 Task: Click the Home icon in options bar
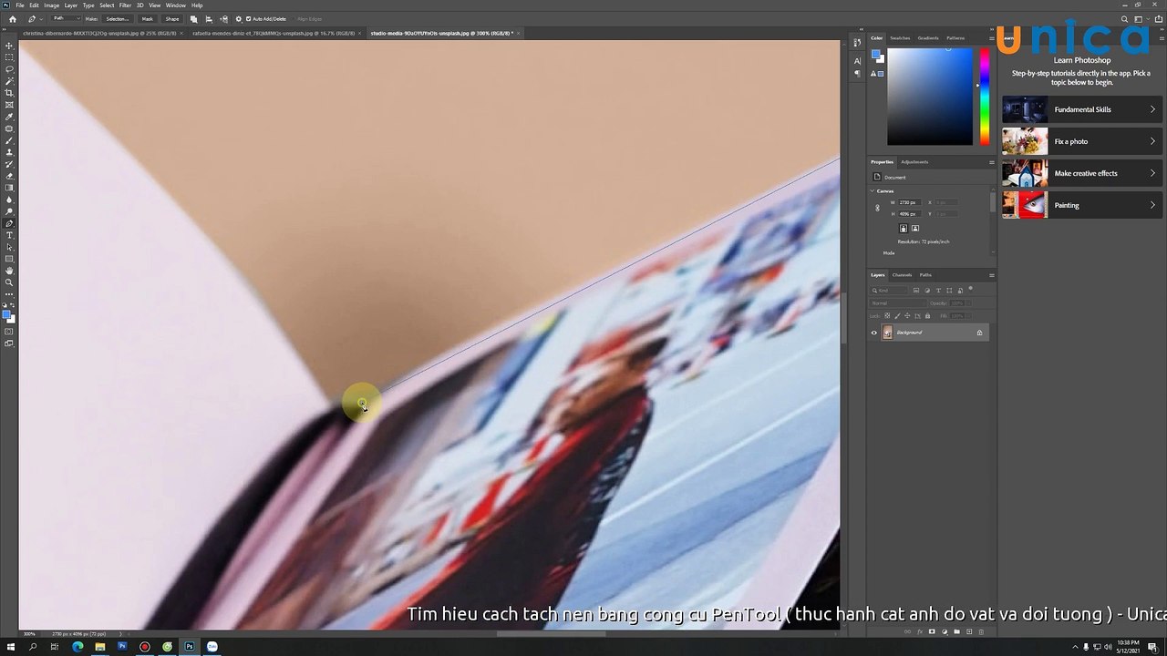pyautogui.click(x=12, y=18)
